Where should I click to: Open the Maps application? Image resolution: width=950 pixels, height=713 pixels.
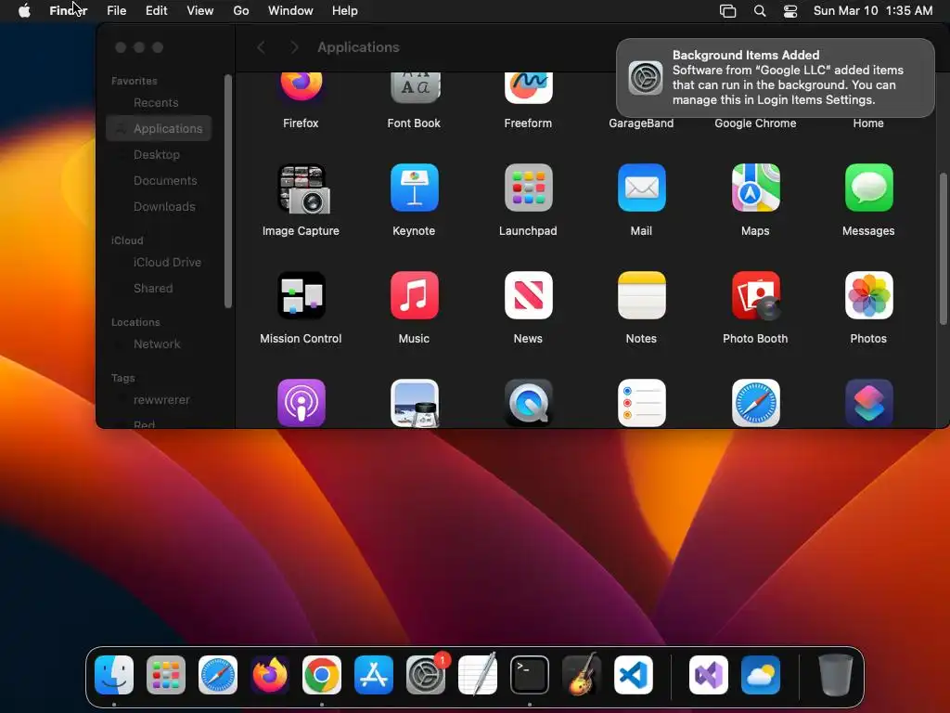755,188
